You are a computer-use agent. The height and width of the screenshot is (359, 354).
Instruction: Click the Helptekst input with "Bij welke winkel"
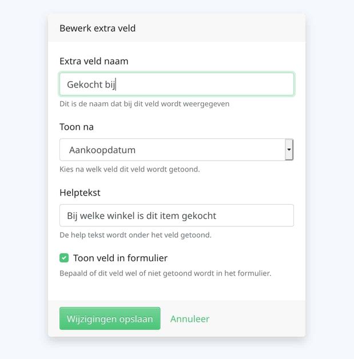pyautogui.click(x=176, y=216)
